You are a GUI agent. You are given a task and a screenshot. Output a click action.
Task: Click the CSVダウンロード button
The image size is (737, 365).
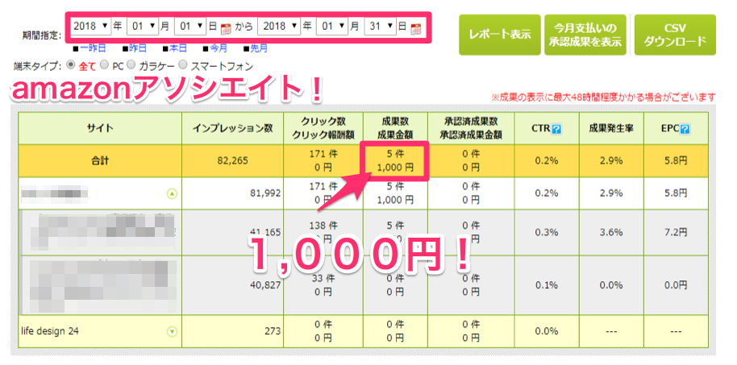point(675,35)
